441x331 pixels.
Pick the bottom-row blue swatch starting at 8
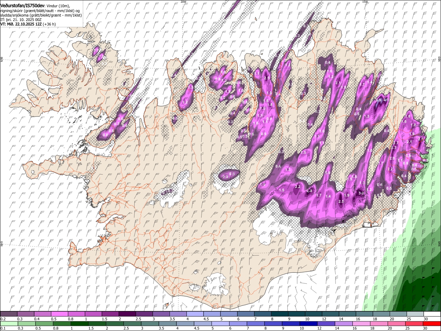tap(273, 323)
